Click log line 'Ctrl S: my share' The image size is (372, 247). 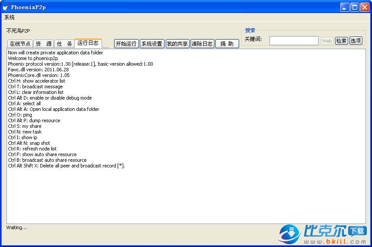(x=25, y=126)
